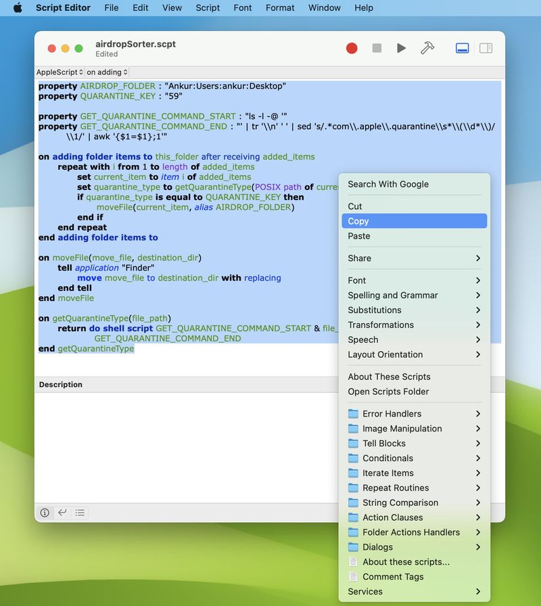Click the 'end adding folder items to' line
This screenshot has width=541, height=606.
coord(98,237)
